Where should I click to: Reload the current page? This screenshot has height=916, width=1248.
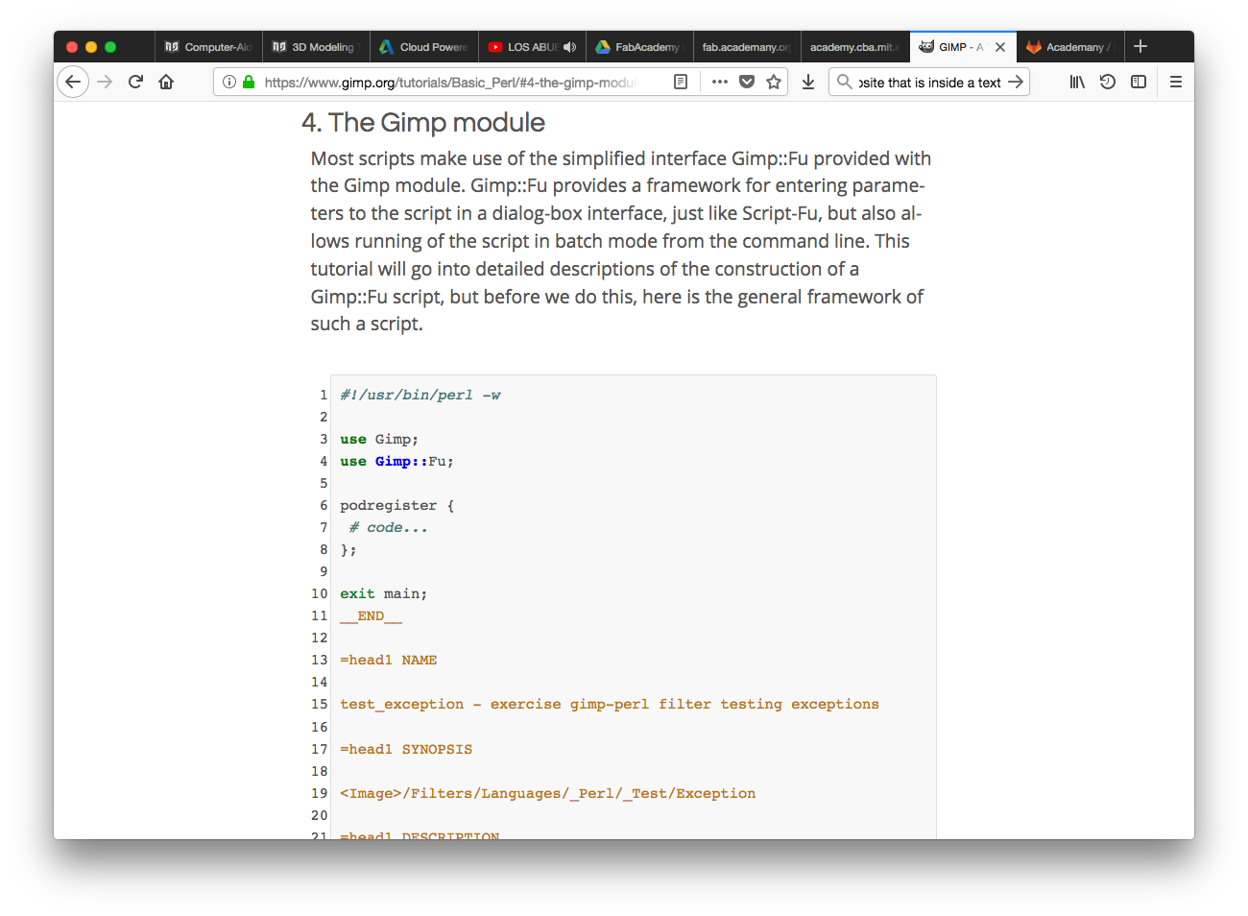pyautogui.click(x=135, y=83)
